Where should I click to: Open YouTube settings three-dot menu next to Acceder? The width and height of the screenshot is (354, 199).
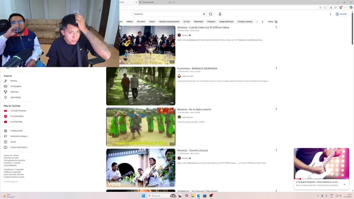click(x=330, y=14)
